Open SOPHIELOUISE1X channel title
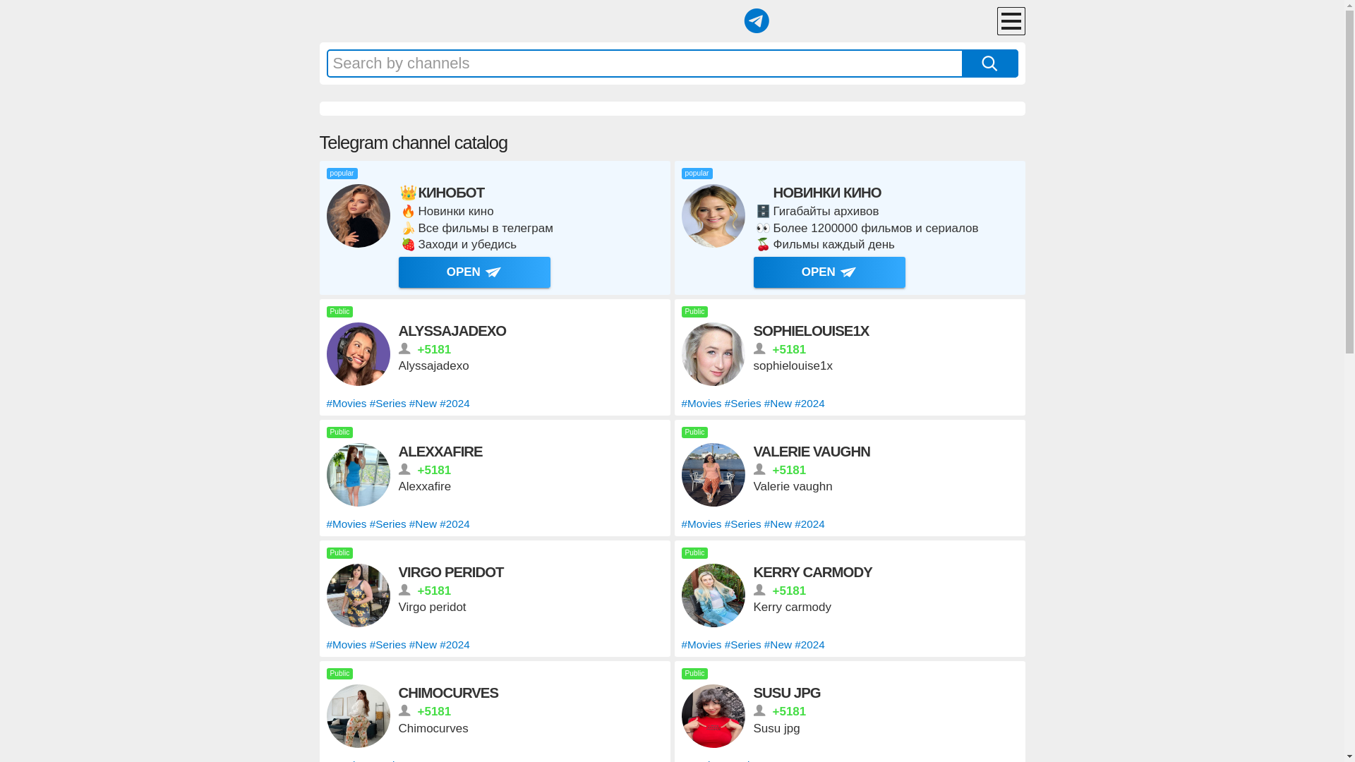The width and height of the screenshot is (1355, 762). click(x=811, y=331)
